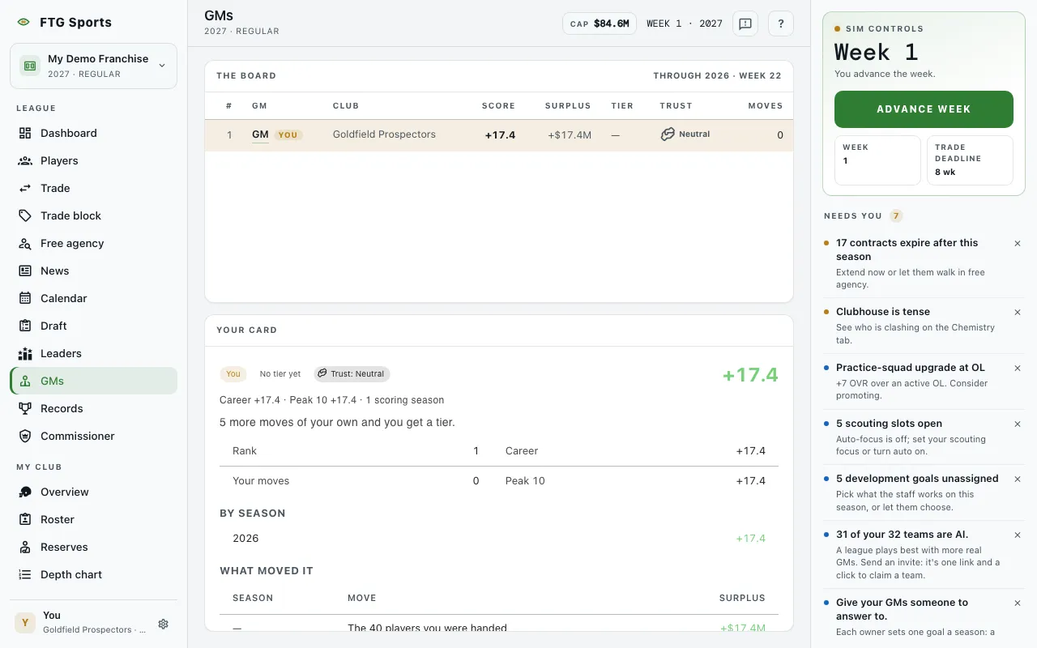Select the GMs menu item
This screenshot has height=648, width=1037.
(93, 381)
